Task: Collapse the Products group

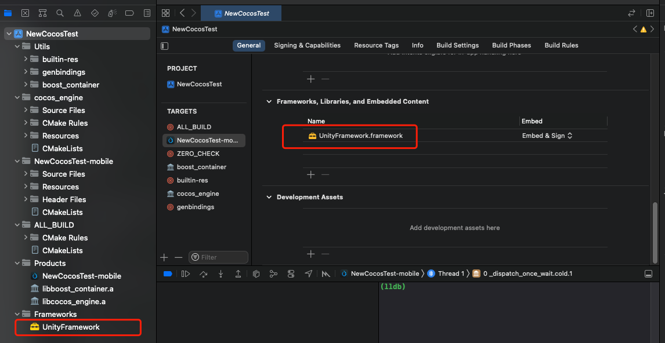Action: [x=17, y=263]
